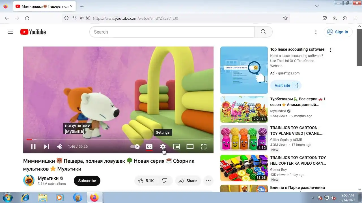362x203 pixels.
Task: Open Турбозавры video thumbnail
Action: click(x=244, y=109)
